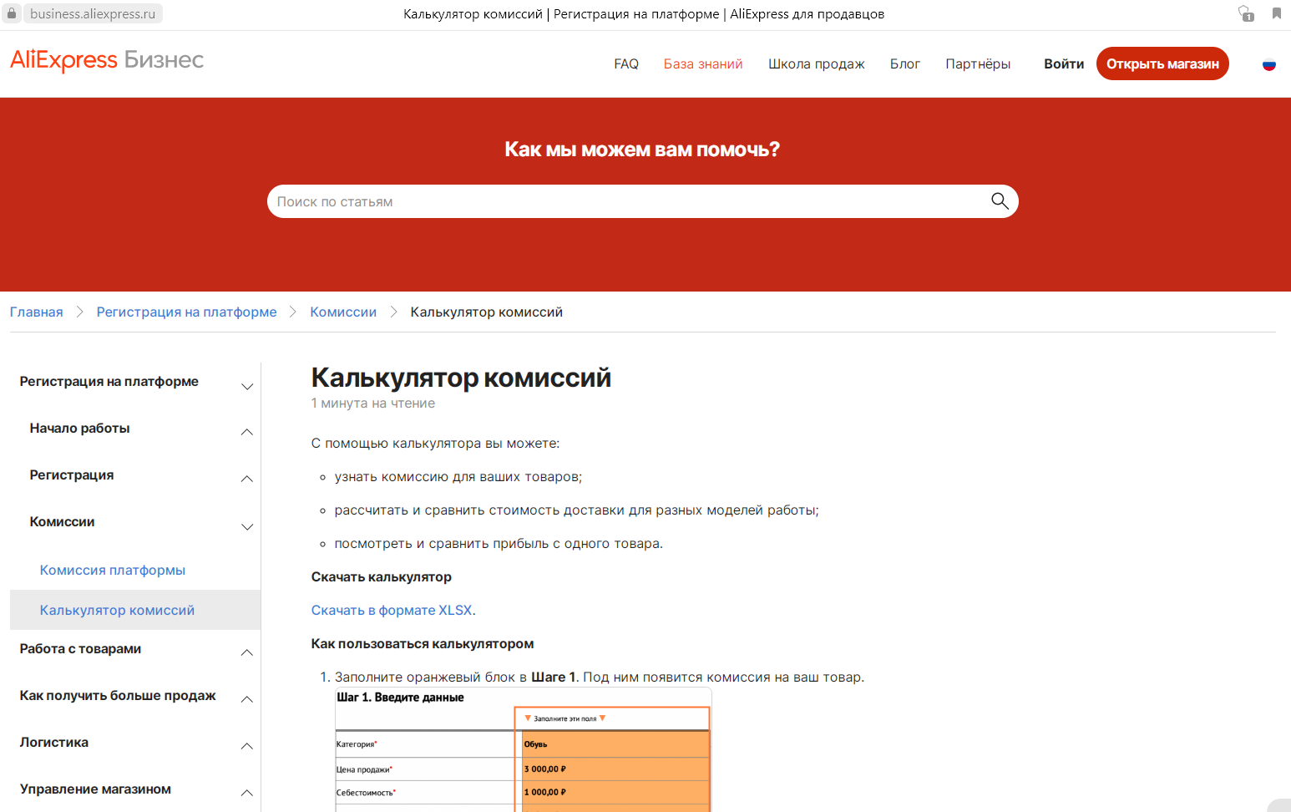Click the Войти login link
This screenshot has width=1291, height=812.
1064,64
